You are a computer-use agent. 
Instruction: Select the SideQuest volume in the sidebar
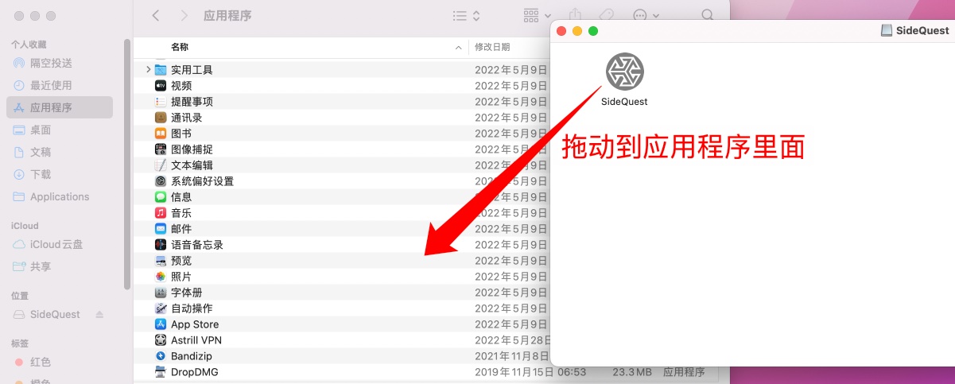[55, 314]
